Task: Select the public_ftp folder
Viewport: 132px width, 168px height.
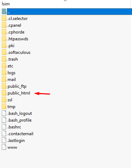Action: (x=17, y=86)
